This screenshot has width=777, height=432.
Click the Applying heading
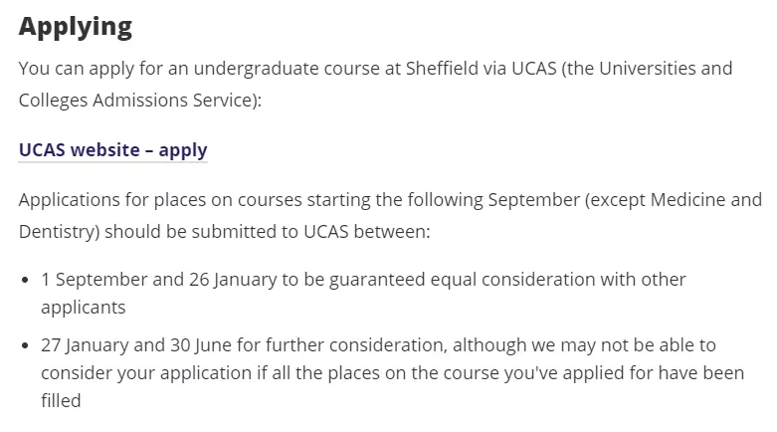click(76, 26)
